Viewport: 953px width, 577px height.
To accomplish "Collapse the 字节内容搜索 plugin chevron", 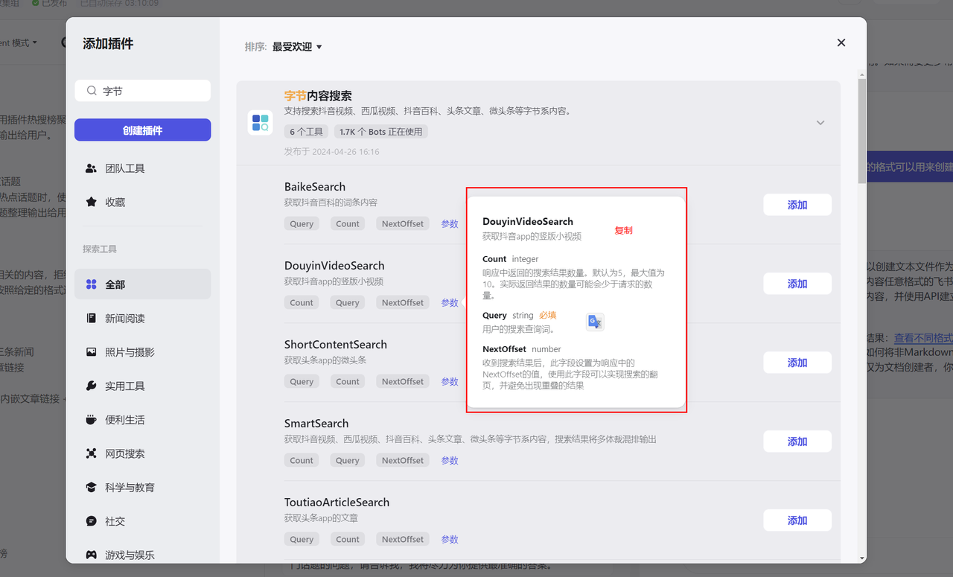I will (x=820, y=123).
